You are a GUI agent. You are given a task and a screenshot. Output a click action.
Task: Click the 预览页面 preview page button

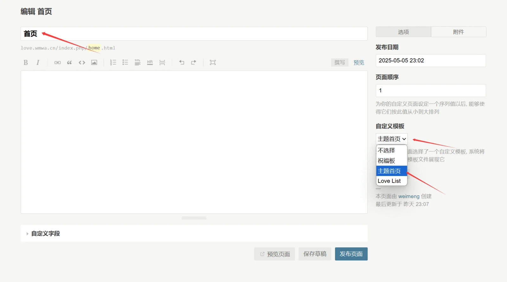coord(274,254)
